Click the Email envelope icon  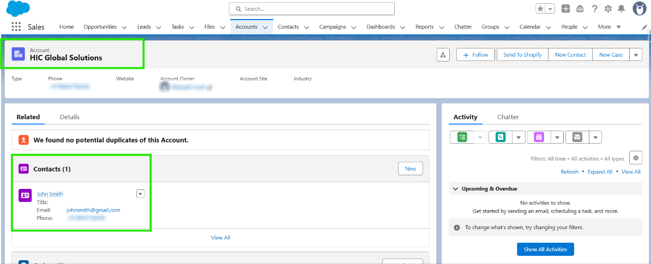(x=577, y=137)
